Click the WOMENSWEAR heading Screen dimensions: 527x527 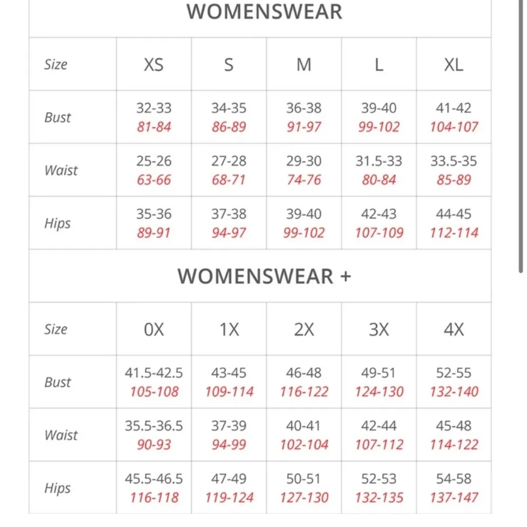click(x=264, y=12)
